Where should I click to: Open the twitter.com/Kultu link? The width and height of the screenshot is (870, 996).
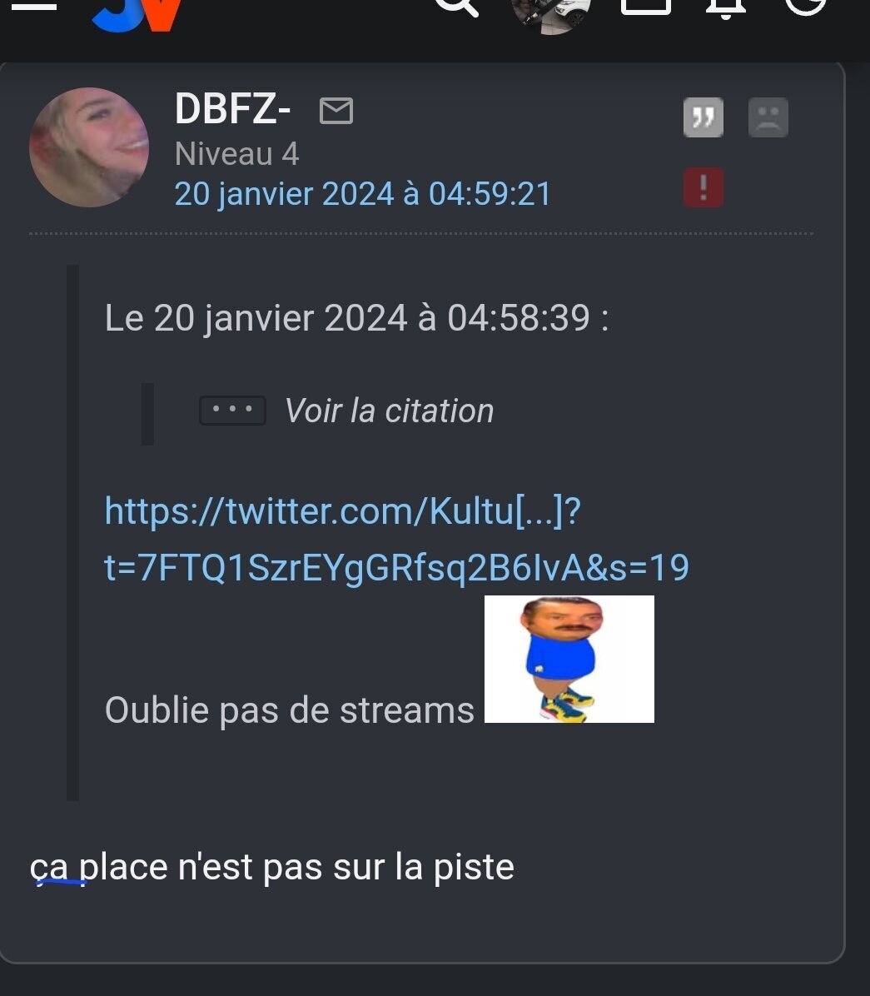396,539
